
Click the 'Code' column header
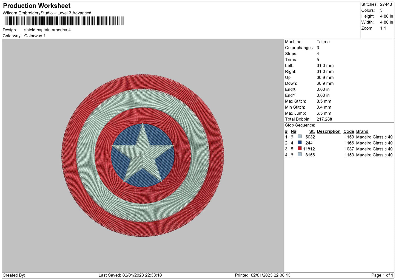coord(349,131)
